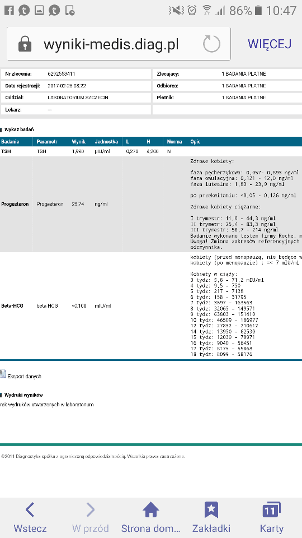The width and height of the screenshot is (302, 538).
Task: Tap the Facebook notification icon in status bar
Action: (x=10, y=11)
